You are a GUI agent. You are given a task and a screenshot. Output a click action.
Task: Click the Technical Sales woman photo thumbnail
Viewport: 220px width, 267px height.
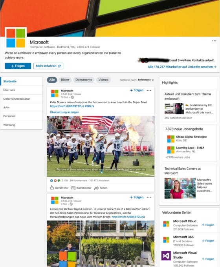180,188
